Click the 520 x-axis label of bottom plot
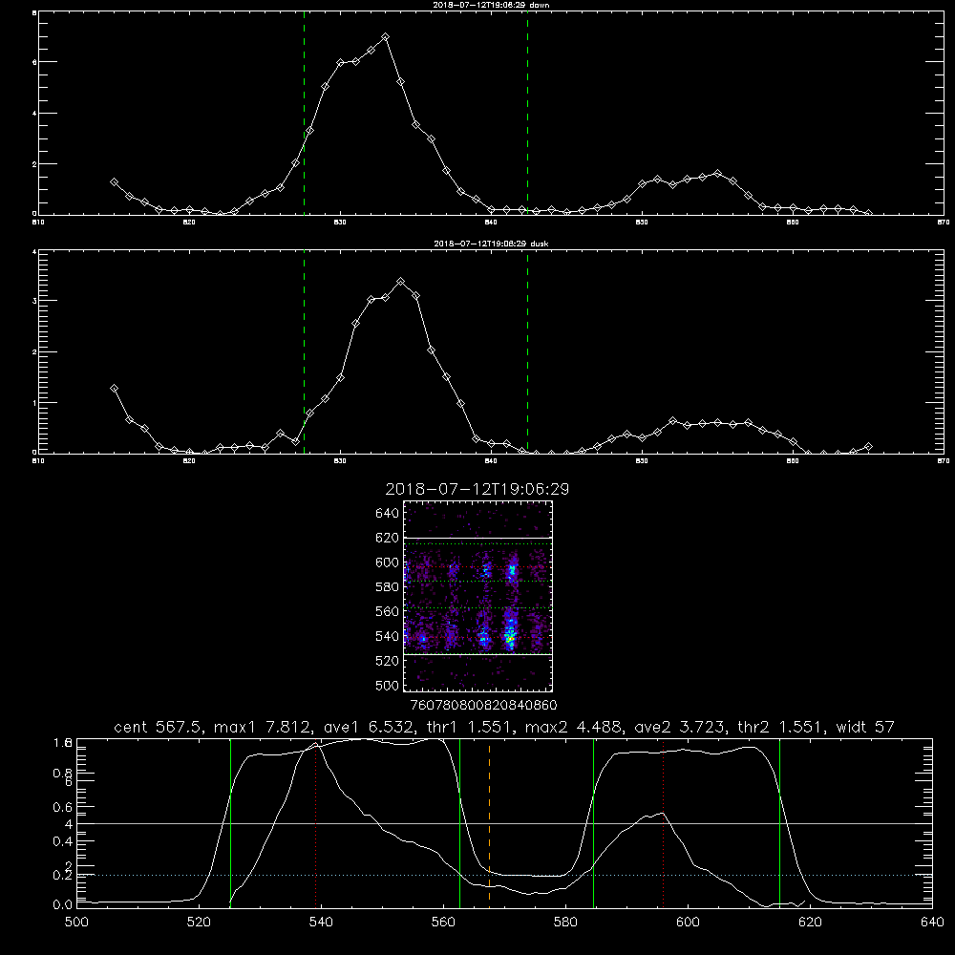Viewport: 955px width, 955px height. point(199,923)
